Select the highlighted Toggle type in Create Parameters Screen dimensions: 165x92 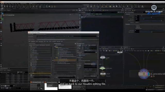[x=40, y=73]
